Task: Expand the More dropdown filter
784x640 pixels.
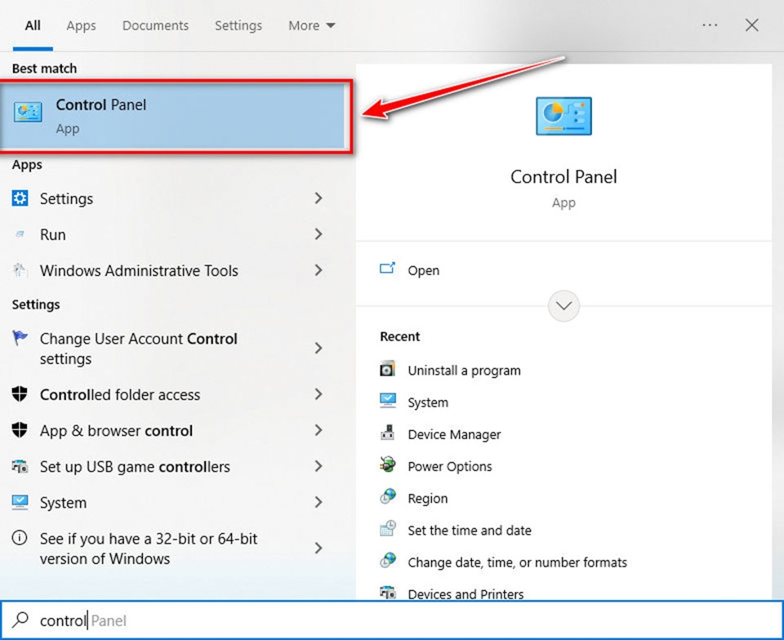Action: click(x=312, y=26)
